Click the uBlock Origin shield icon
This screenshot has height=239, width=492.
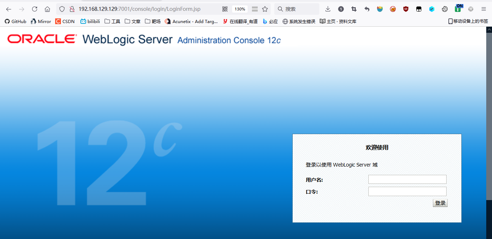pos(405,9)
